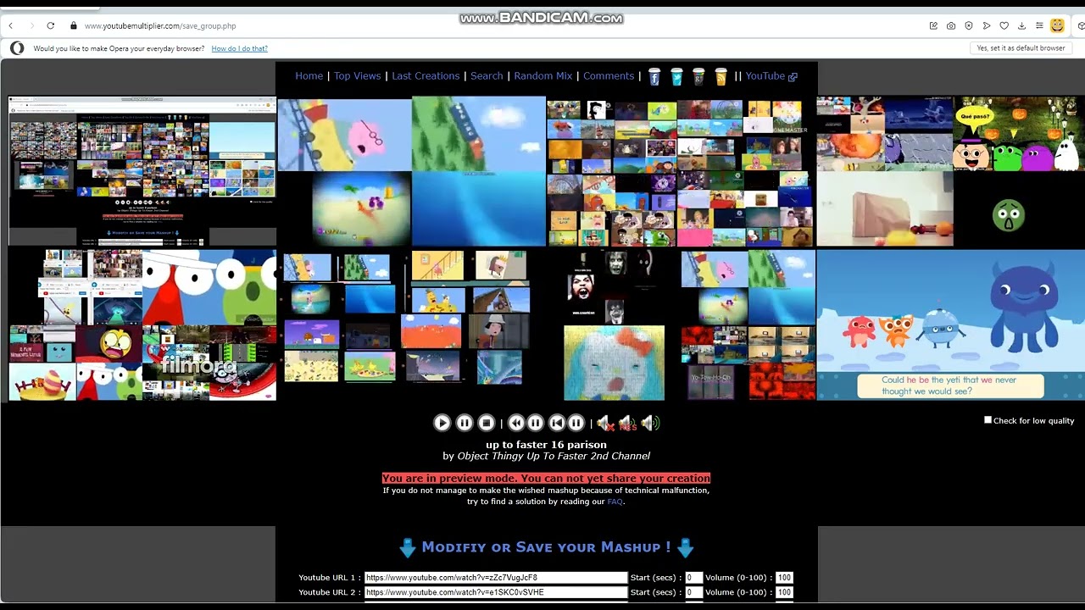Click the 'How do I do that?' link
The image size is (1085, 610).
[x=239, y=48]
